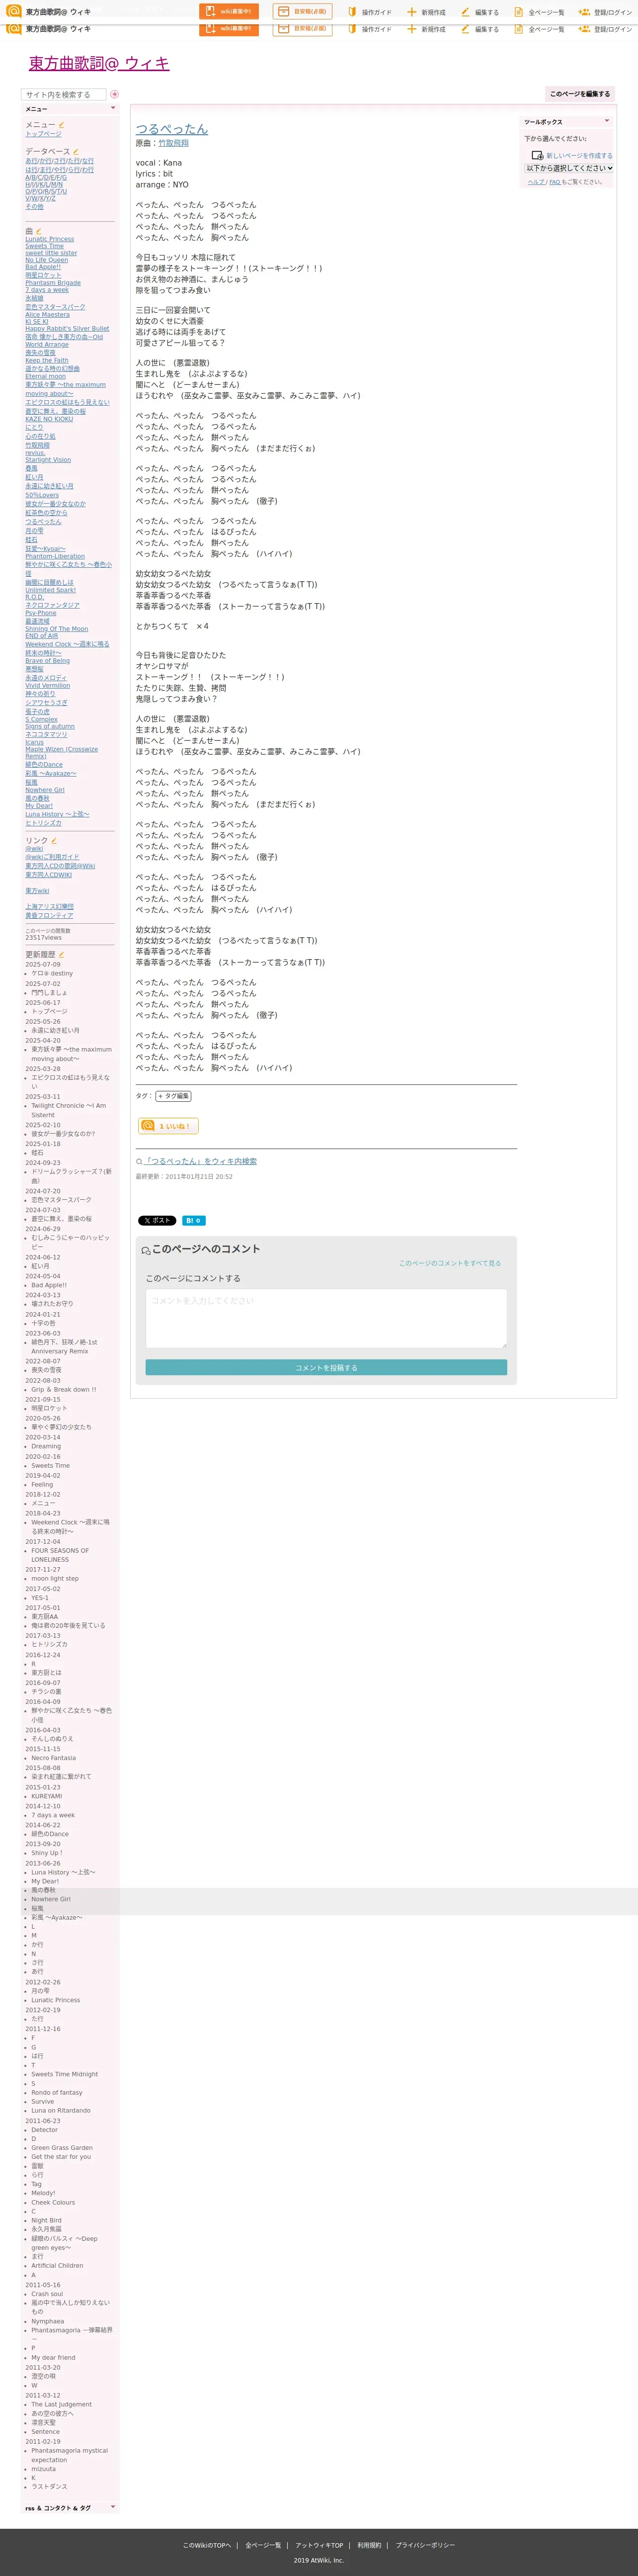The image size is (638, 2576).
Task: Open World Arrange link in song list
Action: [47, 345]
